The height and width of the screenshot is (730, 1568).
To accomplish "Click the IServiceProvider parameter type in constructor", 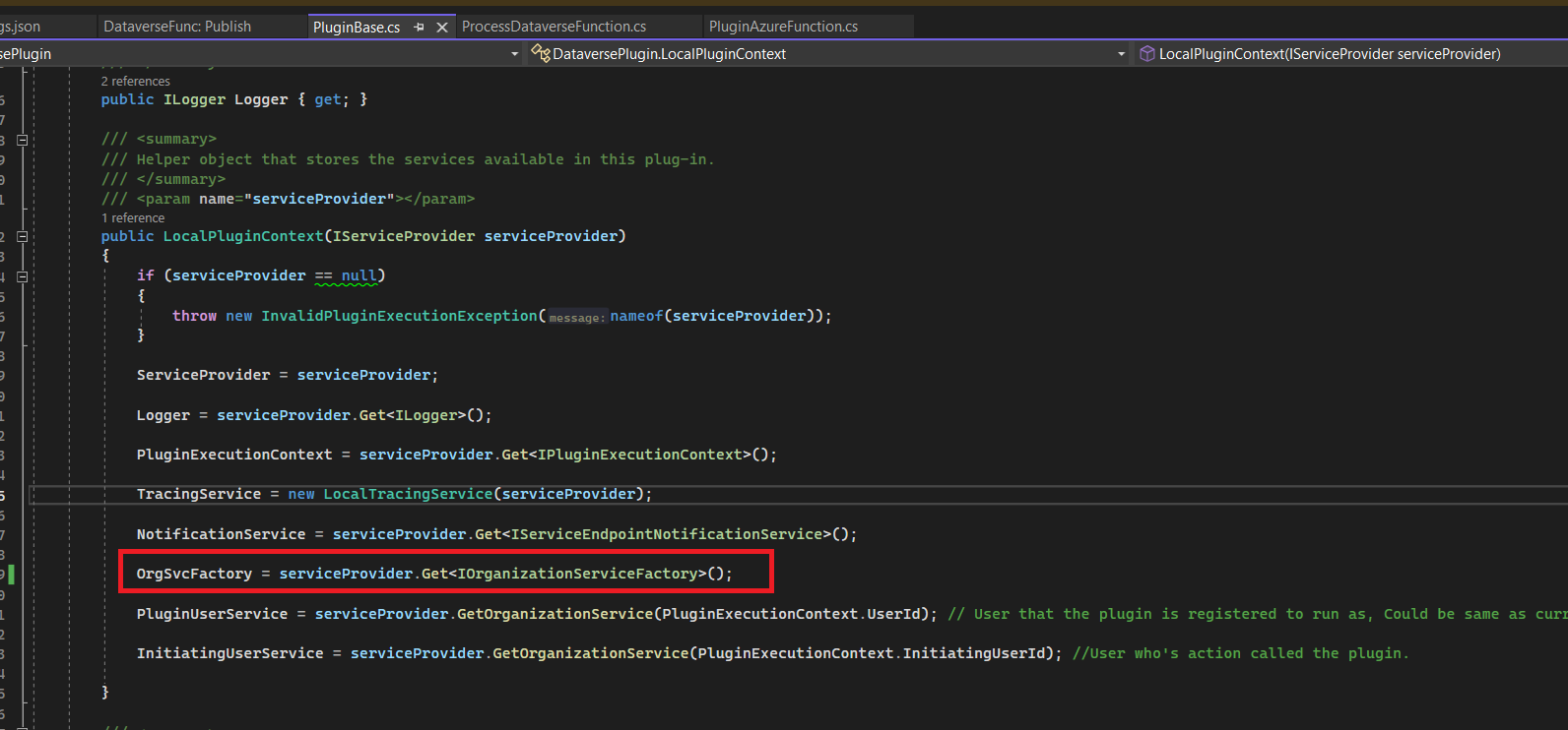I will 404,236.
